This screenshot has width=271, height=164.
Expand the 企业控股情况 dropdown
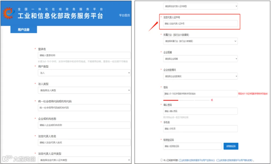[200, 76]
